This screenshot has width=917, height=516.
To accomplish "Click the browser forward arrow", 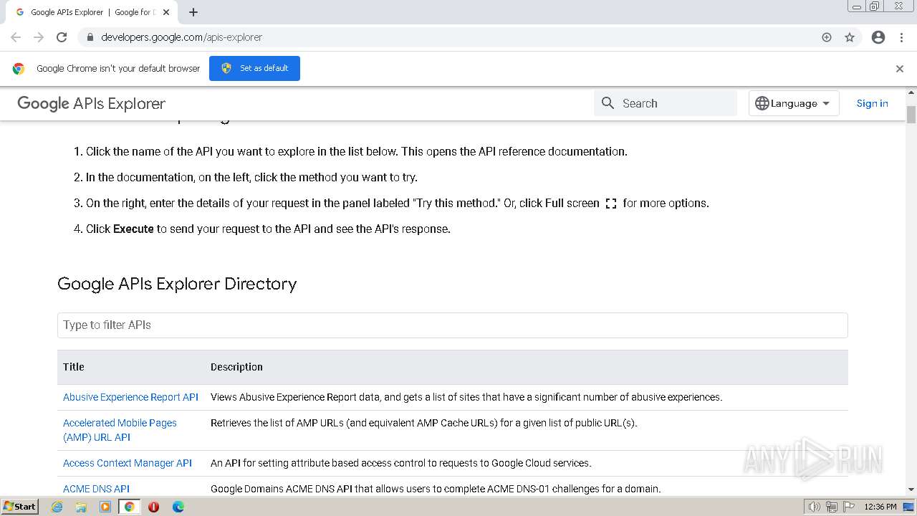I will pos(39,37).
